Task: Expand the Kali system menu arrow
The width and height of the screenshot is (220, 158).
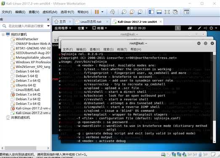Action: 216,28
